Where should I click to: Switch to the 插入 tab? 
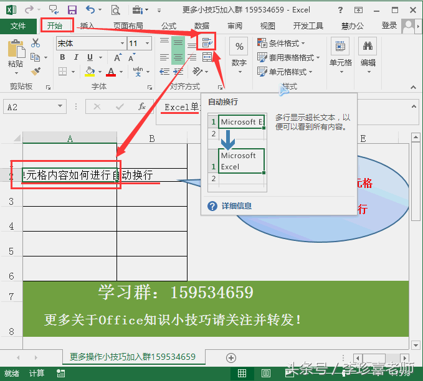tap(87, 26)
